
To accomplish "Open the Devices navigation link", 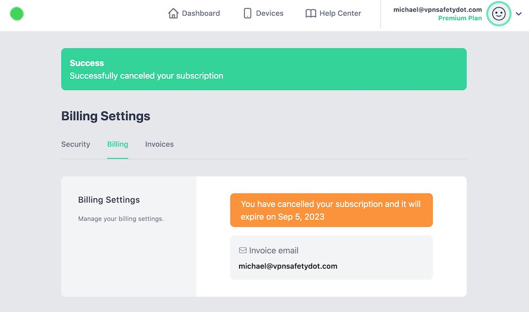I will click(263, 13).
